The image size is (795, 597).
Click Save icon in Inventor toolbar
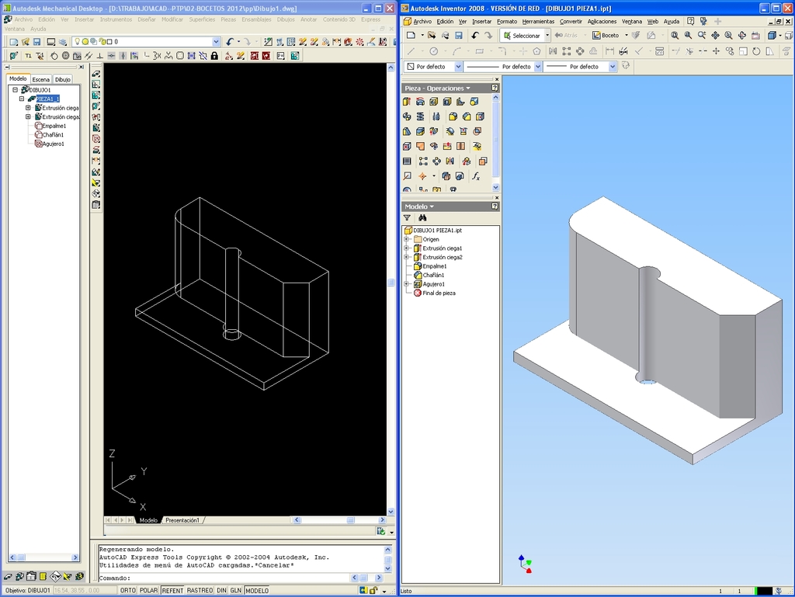[x=458, y=36]
